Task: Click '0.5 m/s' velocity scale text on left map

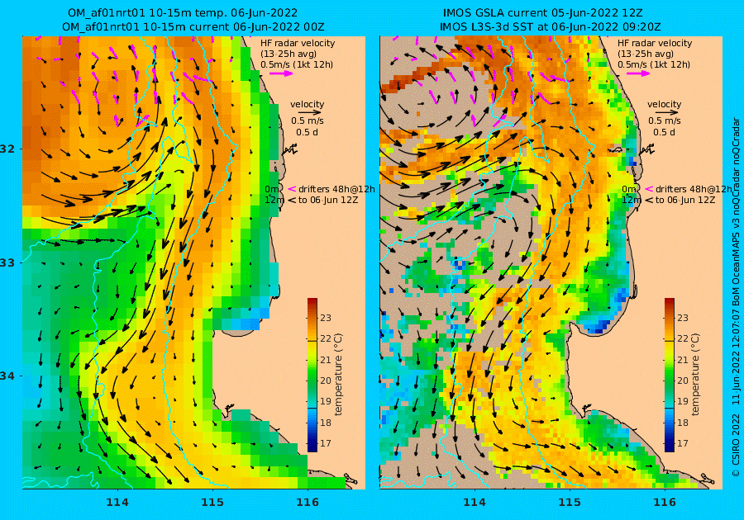Action: click(307, 121)
